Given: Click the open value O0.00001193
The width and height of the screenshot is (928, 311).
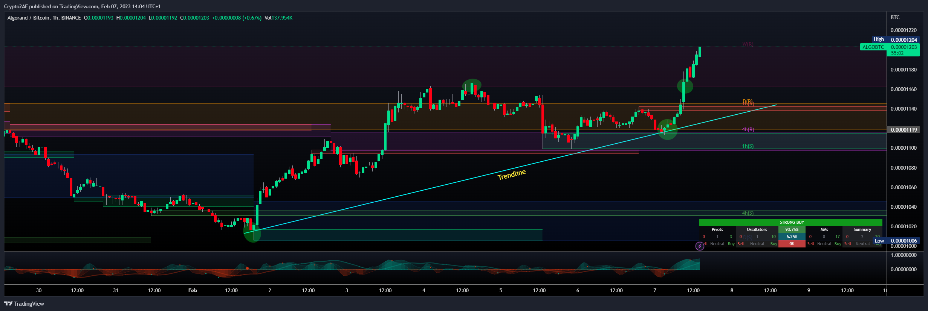Looking at the screenshot, I should pos(98,18).
